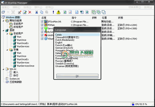Click the greyed skull kill process icon
Image resolution: width=155 pixels, height=107 pixels.
[13, 12]
